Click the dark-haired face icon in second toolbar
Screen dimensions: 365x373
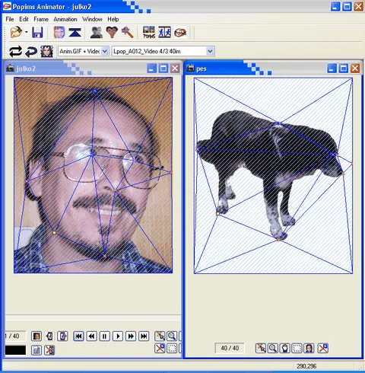(47, 52)
